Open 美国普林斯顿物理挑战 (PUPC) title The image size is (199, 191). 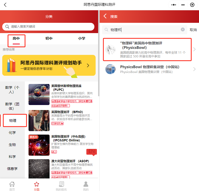(66, 88)
